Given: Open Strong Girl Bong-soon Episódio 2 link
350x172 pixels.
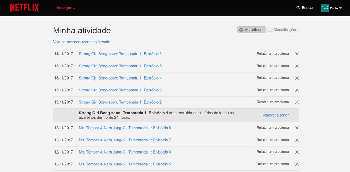Looking at the screenshot, I should (x=120, y=102).
